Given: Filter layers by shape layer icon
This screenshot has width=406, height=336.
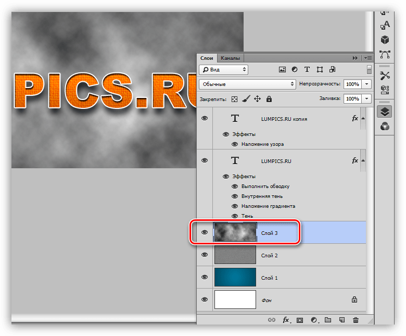Looking at the screenshot, I should coord(320,69).
